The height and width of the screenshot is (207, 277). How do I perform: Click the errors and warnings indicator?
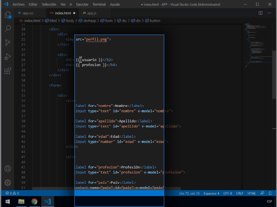[12, 193]
